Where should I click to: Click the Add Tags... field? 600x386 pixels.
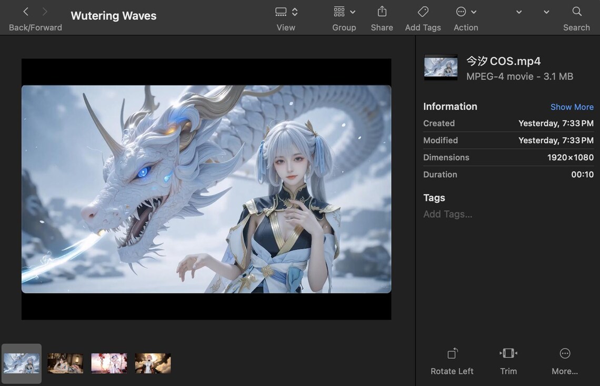coord(447,214)
